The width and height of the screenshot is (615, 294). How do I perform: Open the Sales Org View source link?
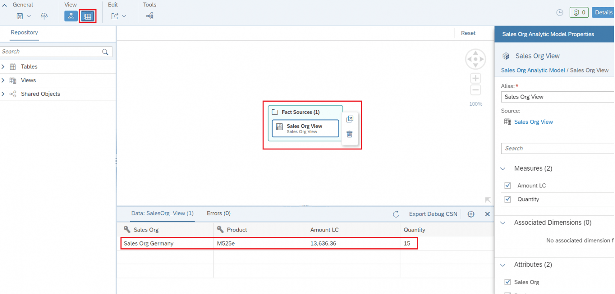point(533,121)
